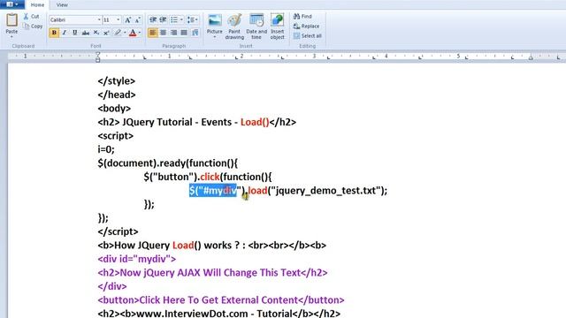Open the Paste options dropdown arrow
This screenshot has height=318, width=566.
click(11, 36)
